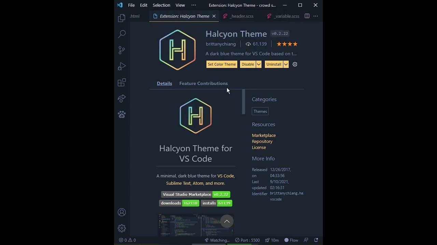The image size is (437, 245).
Task: Open the Edit menu
Action: point(144,5)
